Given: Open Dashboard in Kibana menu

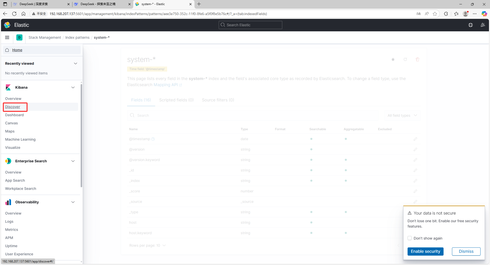Looking at the screenshot, I should (x=14, y=115).
